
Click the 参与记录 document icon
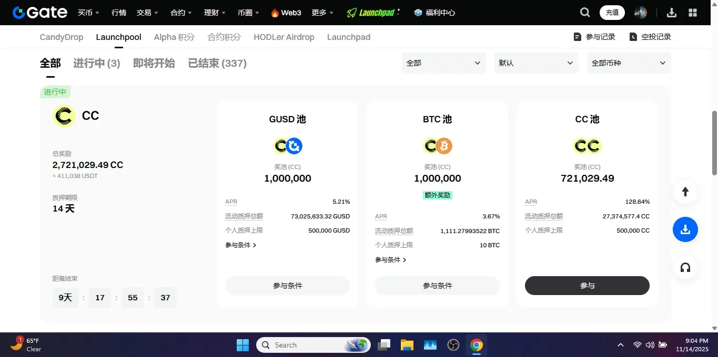coord(578,37)
